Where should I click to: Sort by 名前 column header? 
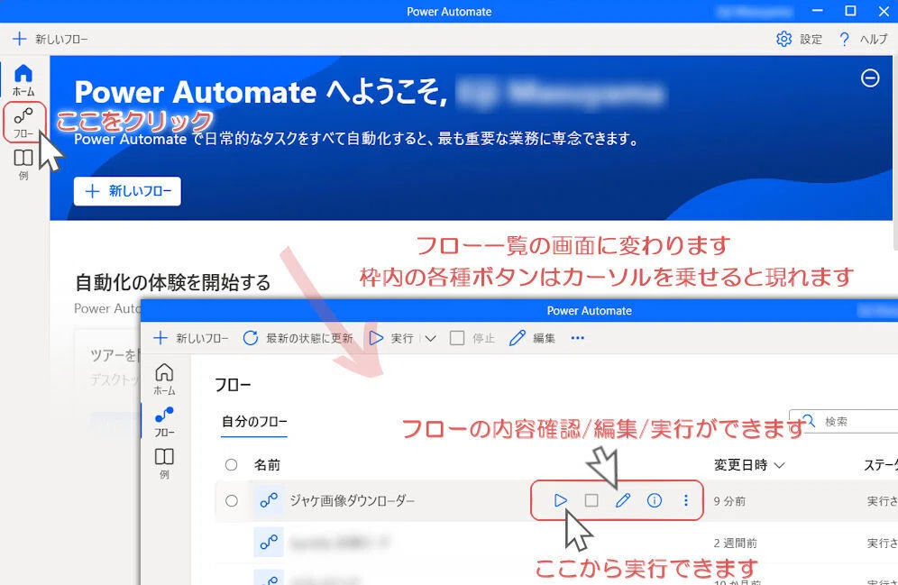[x=268, y=465]
